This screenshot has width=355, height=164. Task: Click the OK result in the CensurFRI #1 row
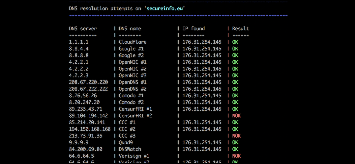(x=235, y=109)
